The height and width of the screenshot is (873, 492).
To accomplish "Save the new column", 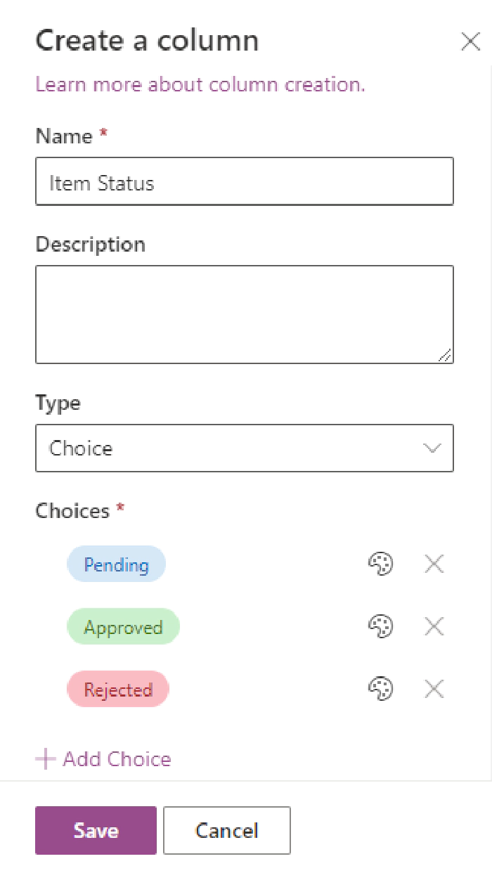I will click(x=96, y=830).
